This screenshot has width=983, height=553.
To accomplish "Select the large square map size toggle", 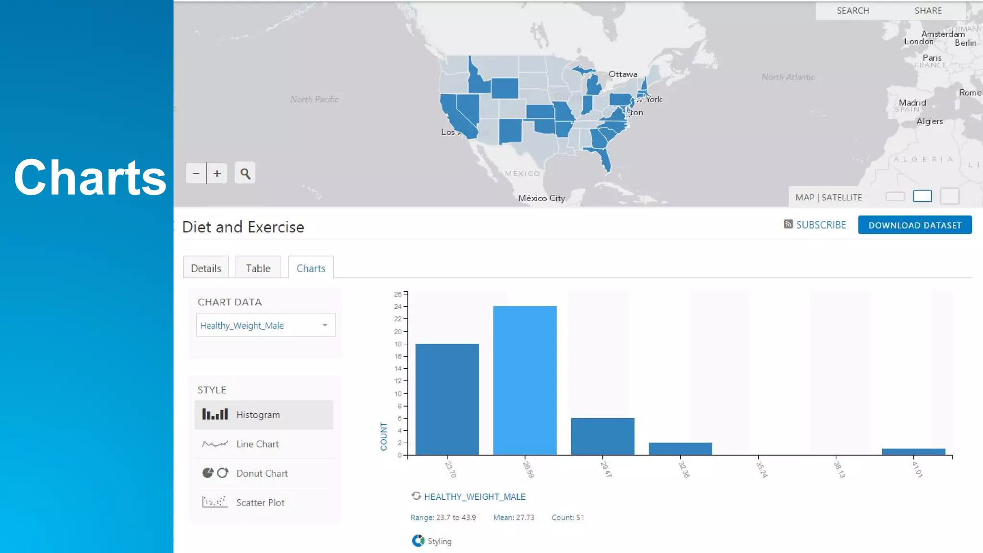I will click(x=949, y=196).
